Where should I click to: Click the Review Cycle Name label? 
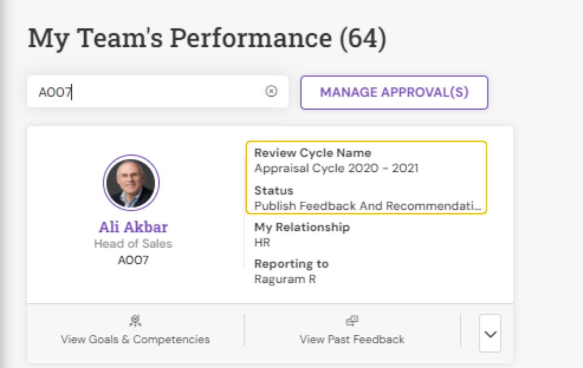coord(313,153)
